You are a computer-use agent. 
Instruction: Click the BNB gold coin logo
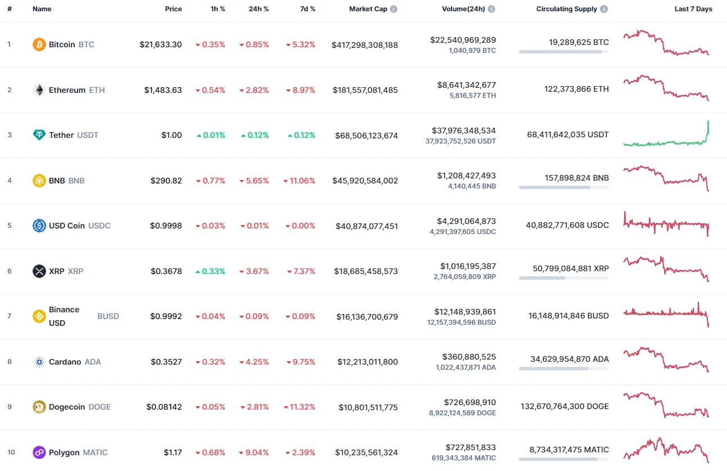point(39,181)
